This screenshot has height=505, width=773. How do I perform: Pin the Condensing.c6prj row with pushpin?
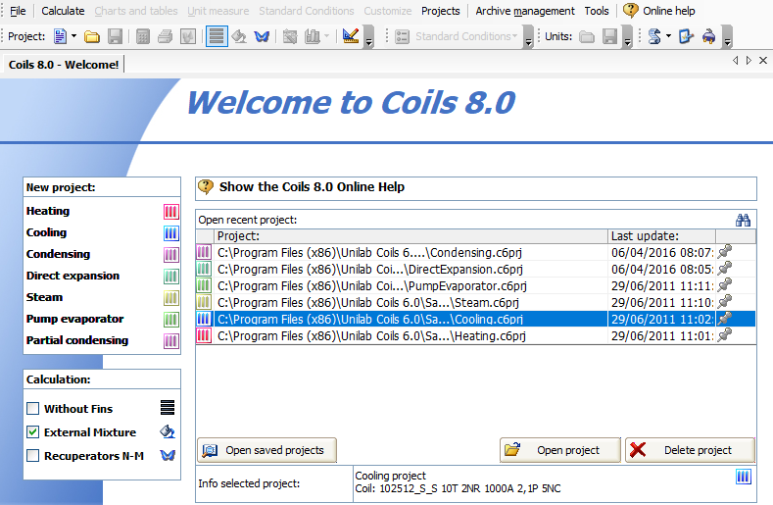pyautogui.click(x=724, y=252)
